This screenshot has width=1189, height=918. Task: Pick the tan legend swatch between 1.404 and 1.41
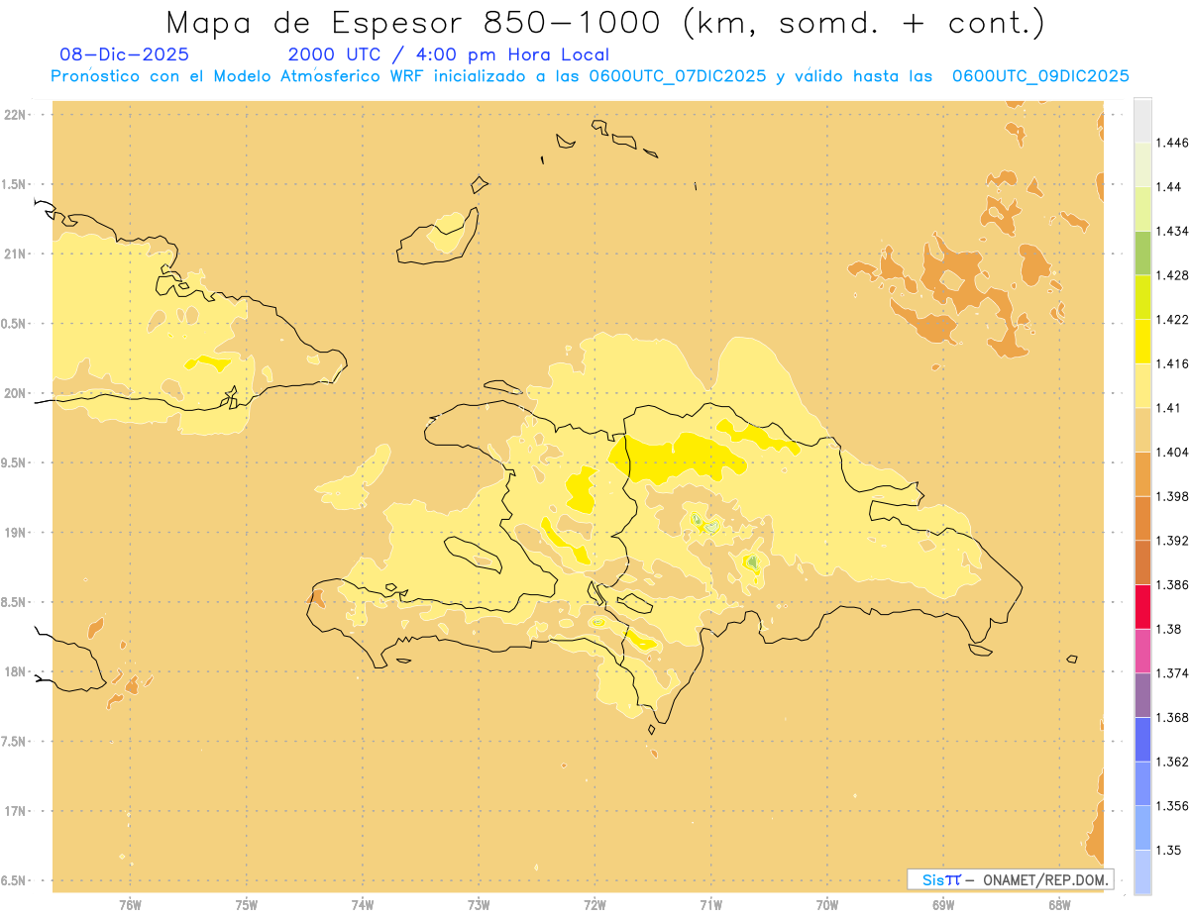click(x=1142, y=430)
